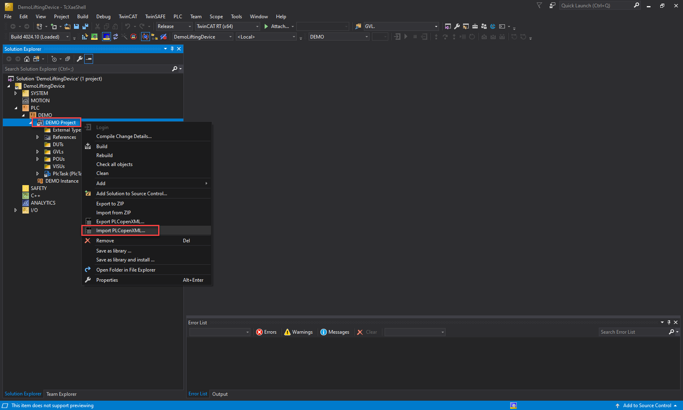Click the Search Solution Explorer field

87,69
